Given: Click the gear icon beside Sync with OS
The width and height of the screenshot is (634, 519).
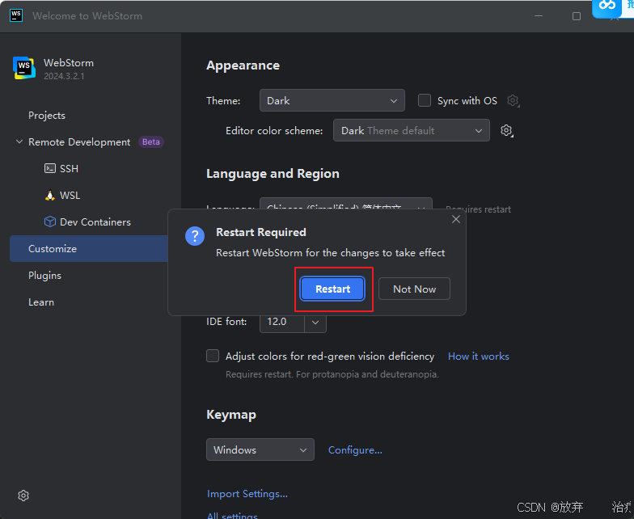Looking at the screenshot, I should pyautogui.click(x=513, y=100).
